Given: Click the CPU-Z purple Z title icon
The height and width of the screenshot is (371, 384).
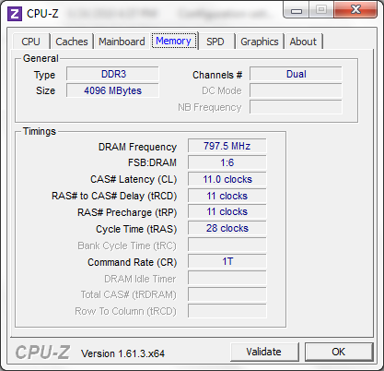Looking at the screenshot, I should click(x=15, y=14).
